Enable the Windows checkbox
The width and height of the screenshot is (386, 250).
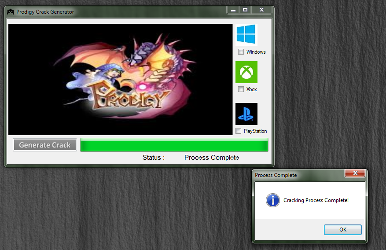[241, 51]
